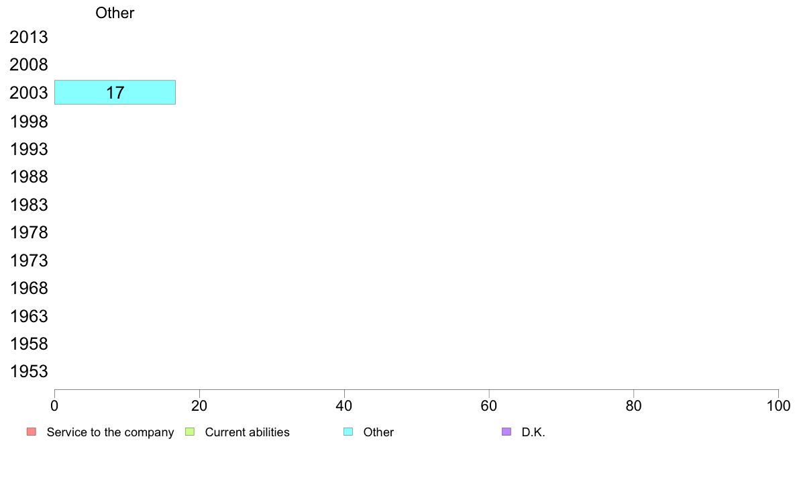Click the 2013 year label

[x=28, y=37]
